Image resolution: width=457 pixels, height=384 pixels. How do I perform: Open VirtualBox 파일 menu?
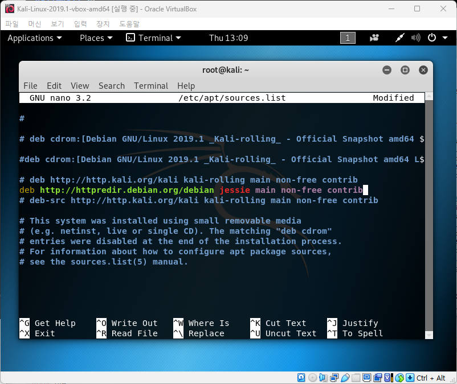pyautogui.click(x=12, y=24)
